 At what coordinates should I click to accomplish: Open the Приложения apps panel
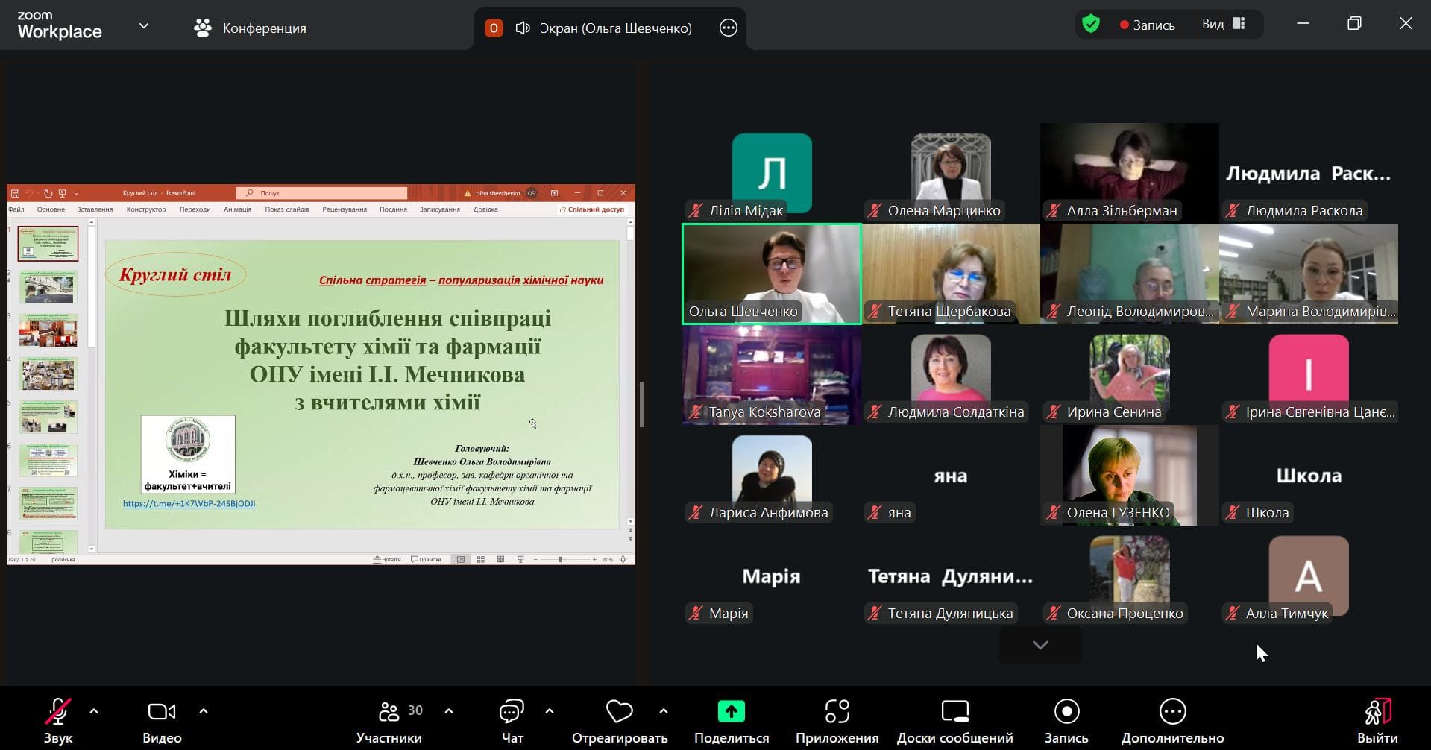coord(837,720)
